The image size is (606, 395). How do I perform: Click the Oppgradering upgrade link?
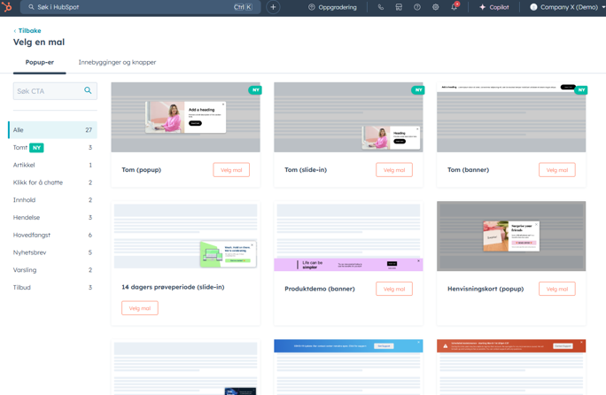coord(332,7)
